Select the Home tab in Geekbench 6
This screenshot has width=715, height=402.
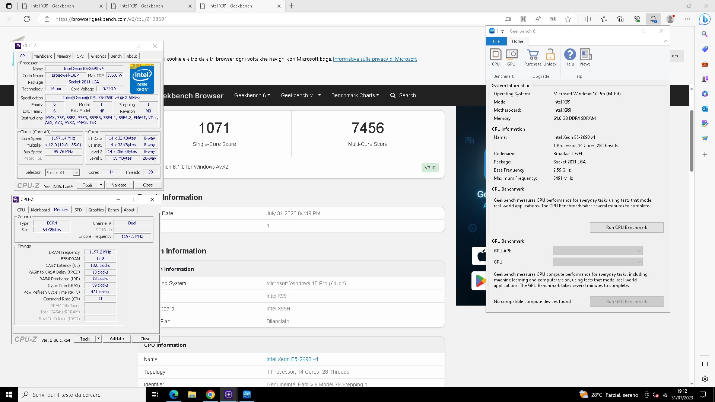(x=517, y=41)
